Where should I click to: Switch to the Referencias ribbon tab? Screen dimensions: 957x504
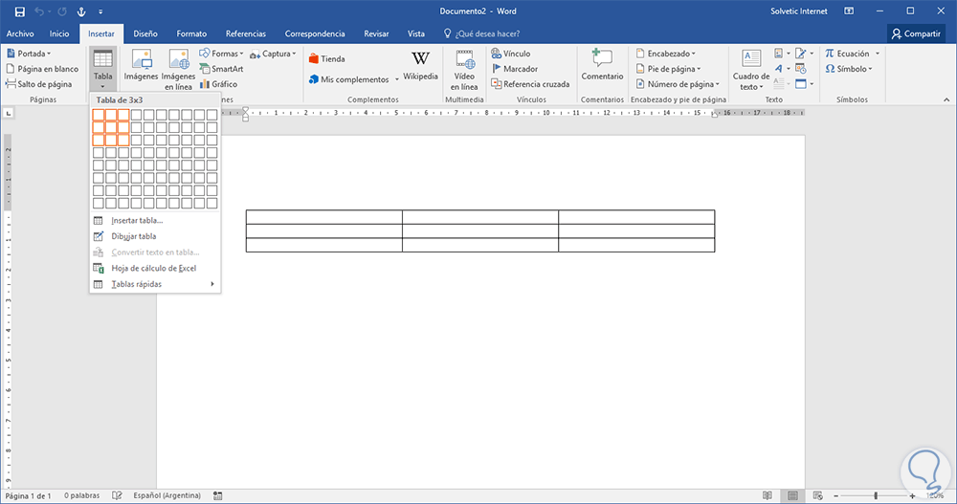[x=246, y=33]
